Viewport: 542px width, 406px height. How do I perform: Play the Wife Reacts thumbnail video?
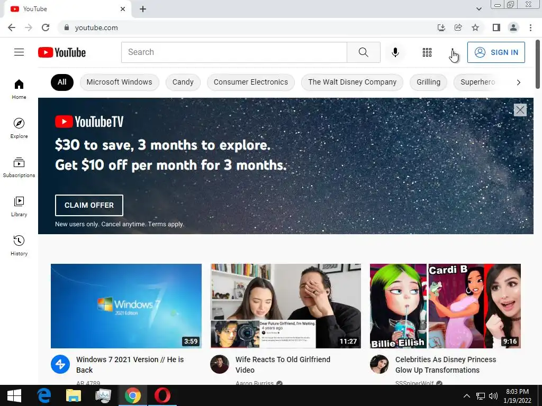(x=285, y=306)
